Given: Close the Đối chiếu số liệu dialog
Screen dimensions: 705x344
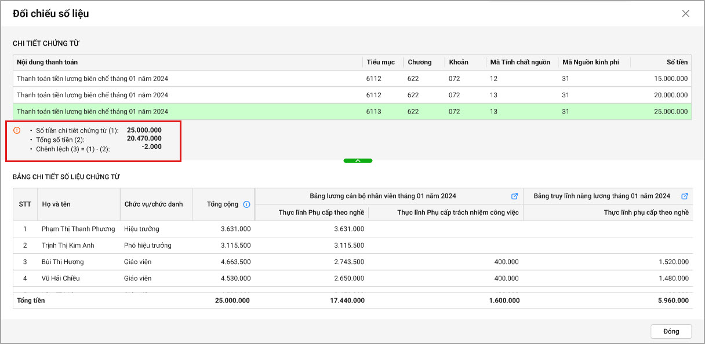Looking at the screenshot, I should (x=686, y=13).
